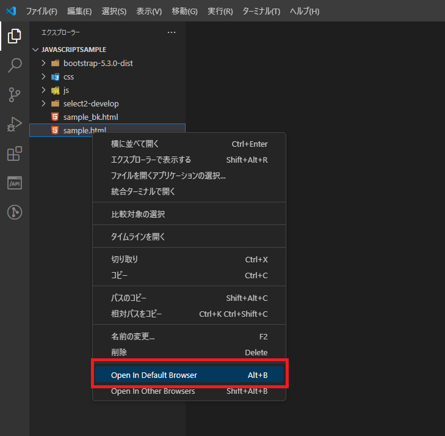The image size is (445, 436).
Task: Expand the js folder
Action: pyautogui.click(x=66, y=91)
